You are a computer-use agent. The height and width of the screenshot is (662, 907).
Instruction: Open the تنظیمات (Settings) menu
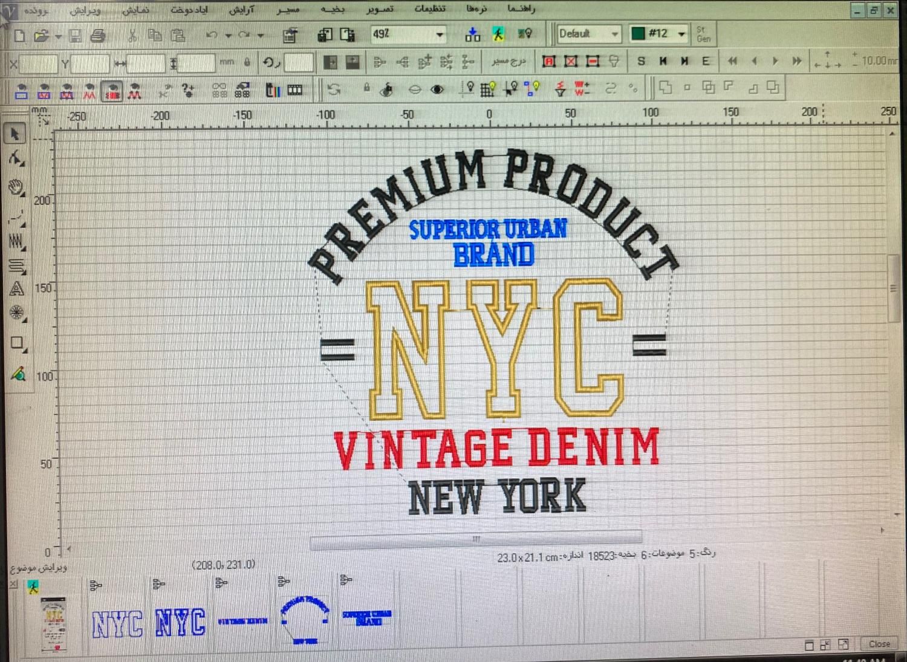click(x=429, y=9)
